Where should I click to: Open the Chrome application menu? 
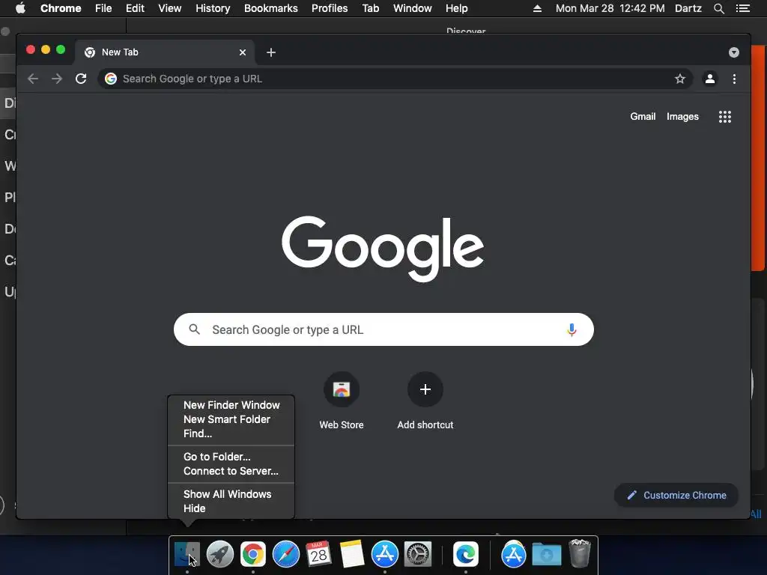61,8
